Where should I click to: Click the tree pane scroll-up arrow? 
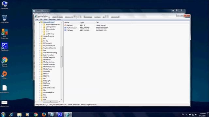point(61,22)
